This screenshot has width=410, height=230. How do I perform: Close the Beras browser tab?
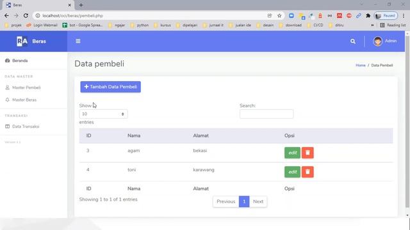pos(70,5)
